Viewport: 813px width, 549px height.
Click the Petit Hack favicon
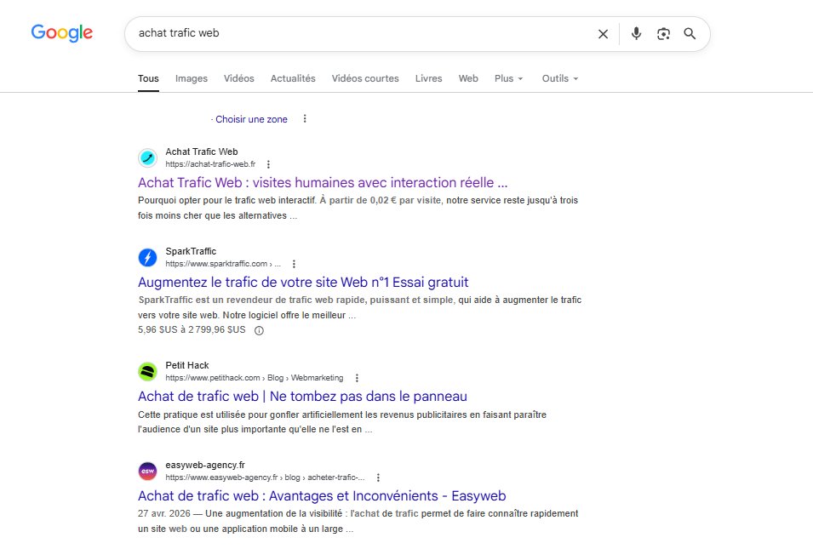point(148,371)
